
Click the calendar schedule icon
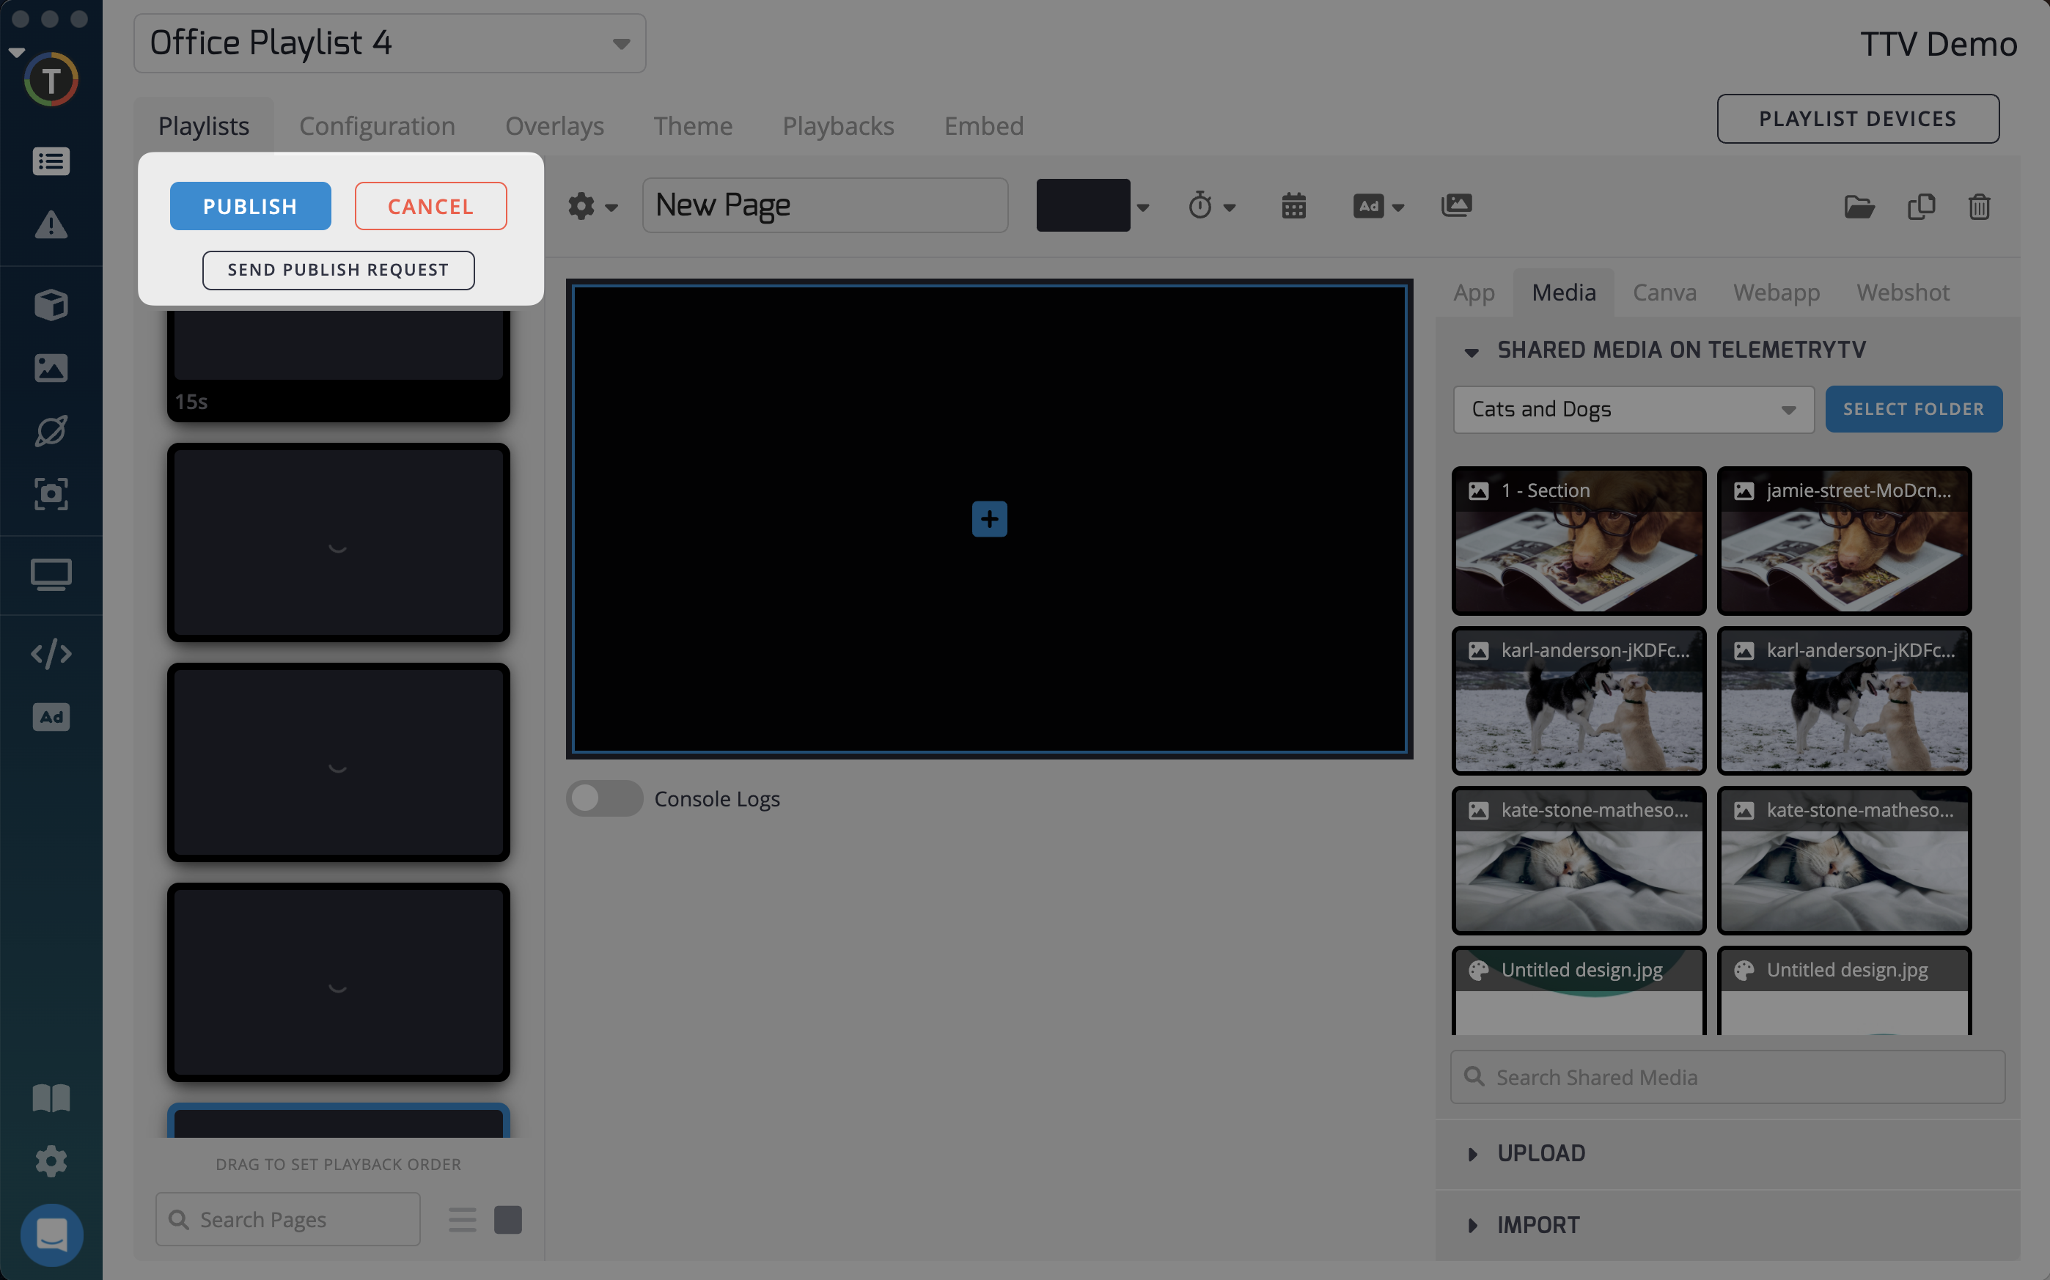click(1293, 206)
